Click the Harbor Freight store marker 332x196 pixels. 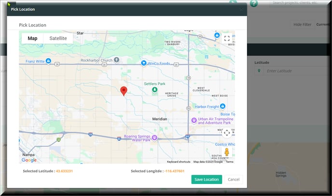(x=223, y=106)
